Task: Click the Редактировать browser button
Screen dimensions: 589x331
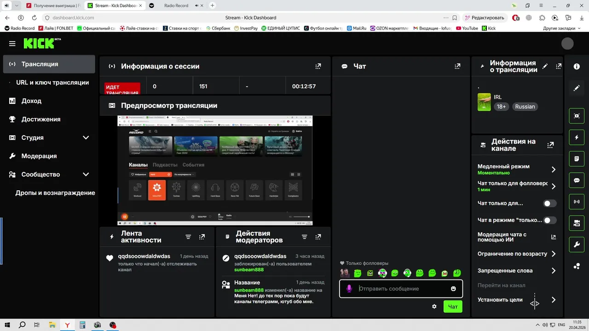Action: click(485, 17)
